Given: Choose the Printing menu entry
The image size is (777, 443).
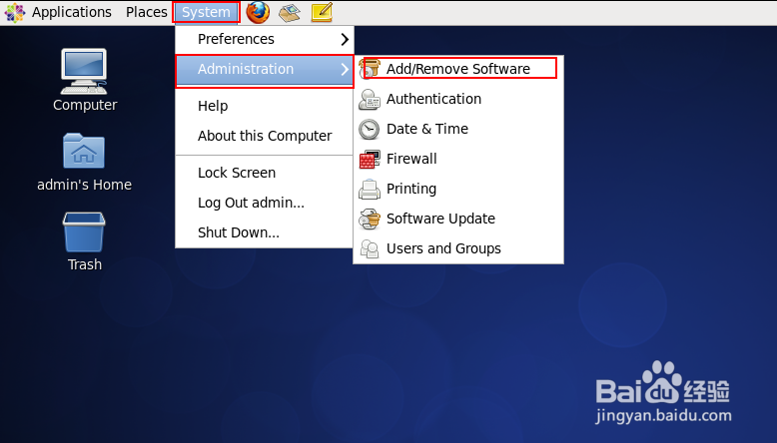Looking at the screenshot, I should [458, 190].
